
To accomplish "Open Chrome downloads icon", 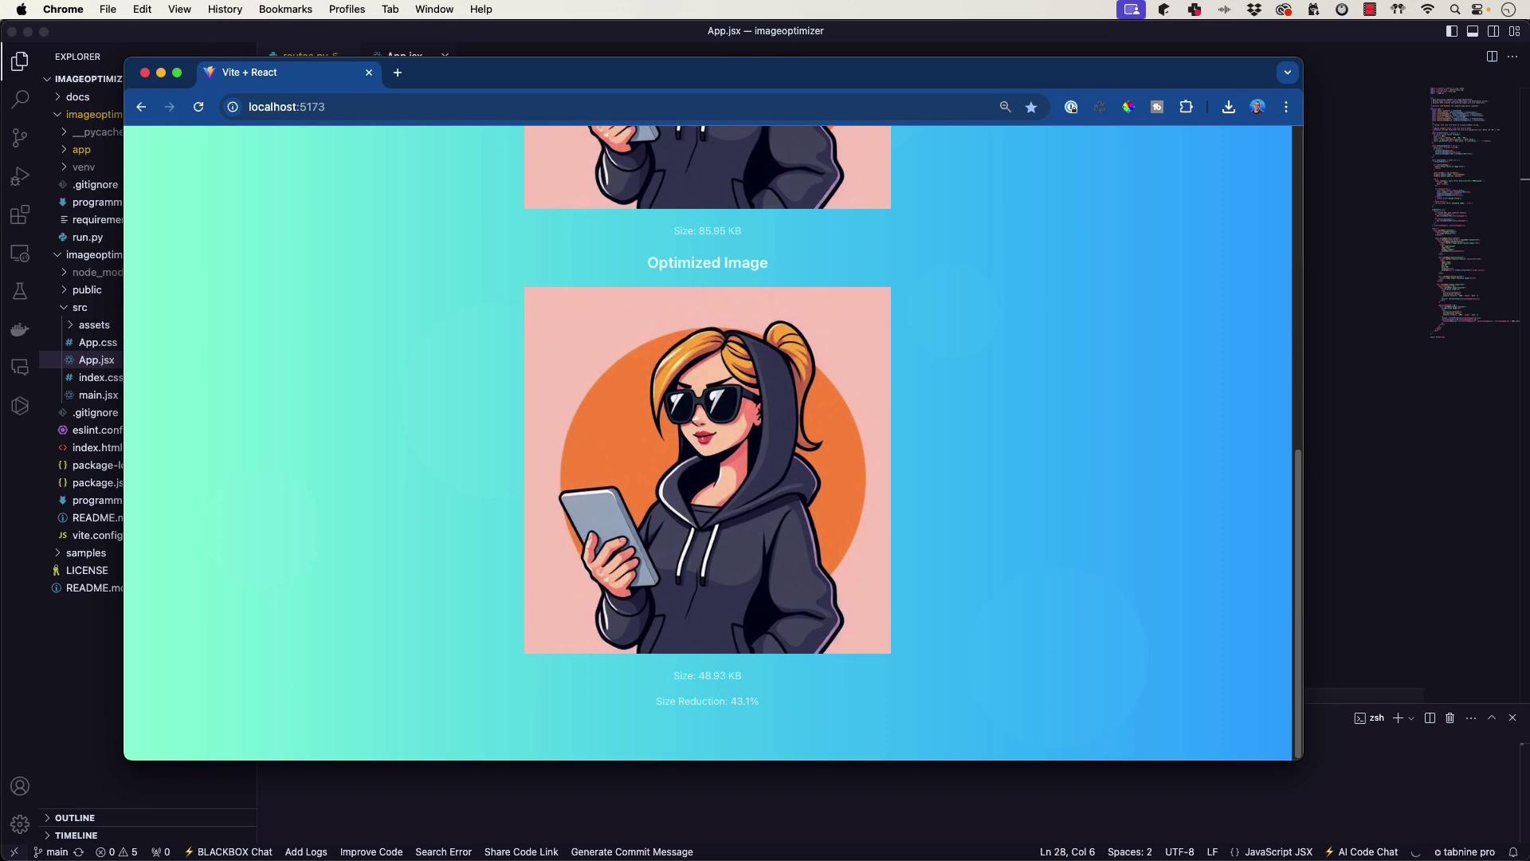I will (1228, 107).
